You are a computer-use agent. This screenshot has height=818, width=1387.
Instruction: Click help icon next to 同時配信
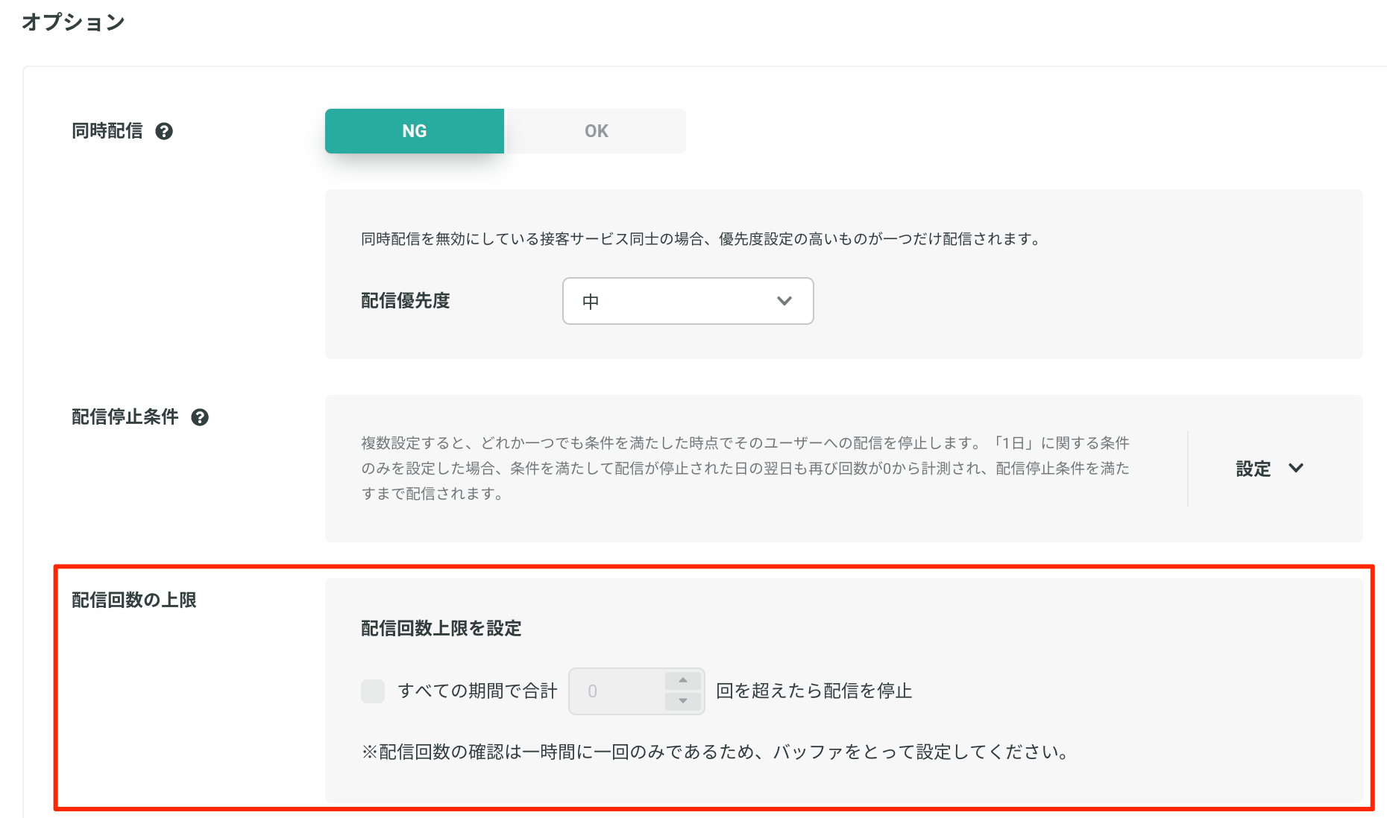164,131
